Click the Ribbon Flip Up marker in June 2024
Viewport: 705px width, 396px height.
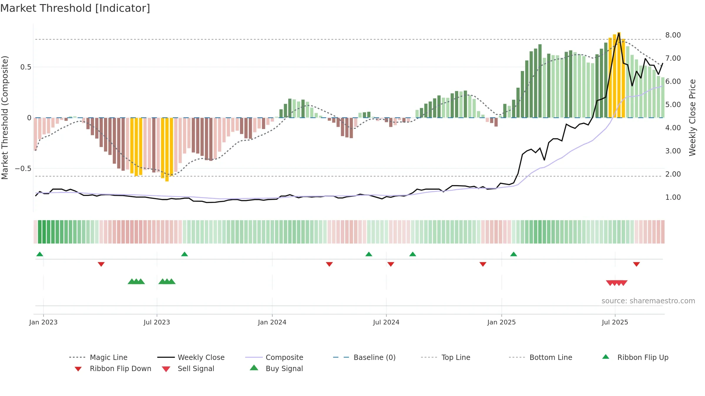tap(369, 254)
